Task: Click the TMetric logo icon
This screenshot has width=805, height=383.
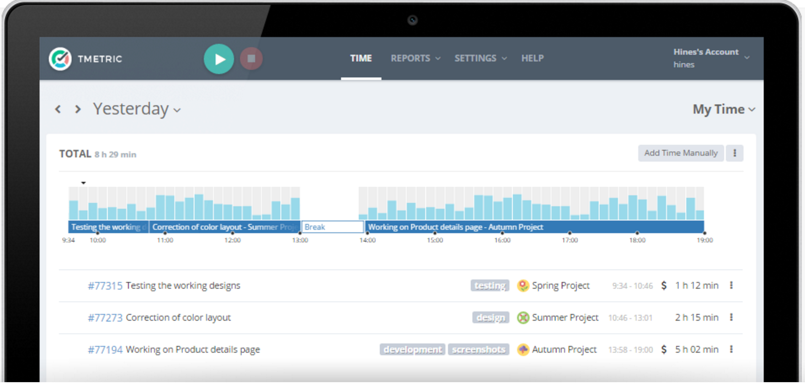Action: pos(60,59)
